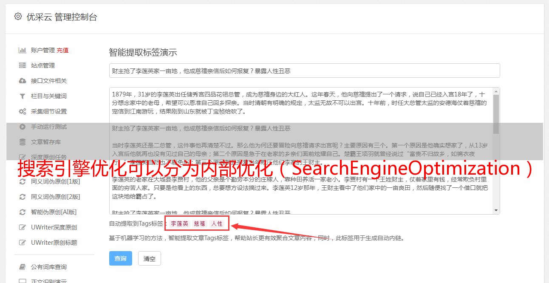Open 同义词伪原创[2版] menu item

point(55,197)
